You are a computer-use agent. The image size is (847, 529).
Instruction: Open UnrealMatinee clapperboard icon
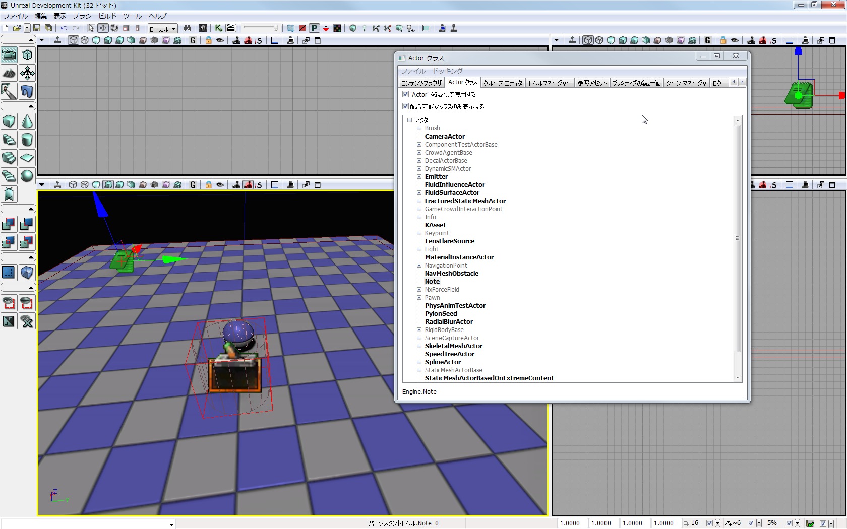click(230, 28)
